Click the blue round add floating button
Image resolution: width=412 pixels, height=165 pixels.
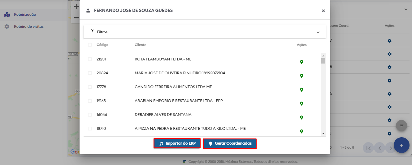(401, 145)
